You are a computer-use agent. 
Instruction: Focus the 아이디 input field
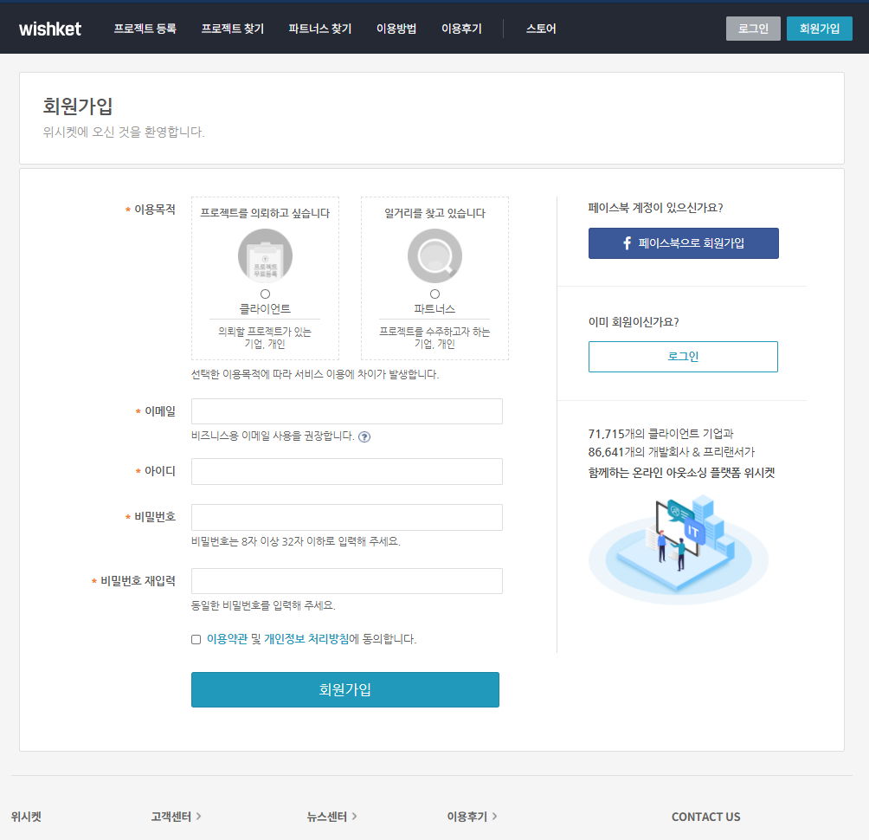click(x=347, y=471)
